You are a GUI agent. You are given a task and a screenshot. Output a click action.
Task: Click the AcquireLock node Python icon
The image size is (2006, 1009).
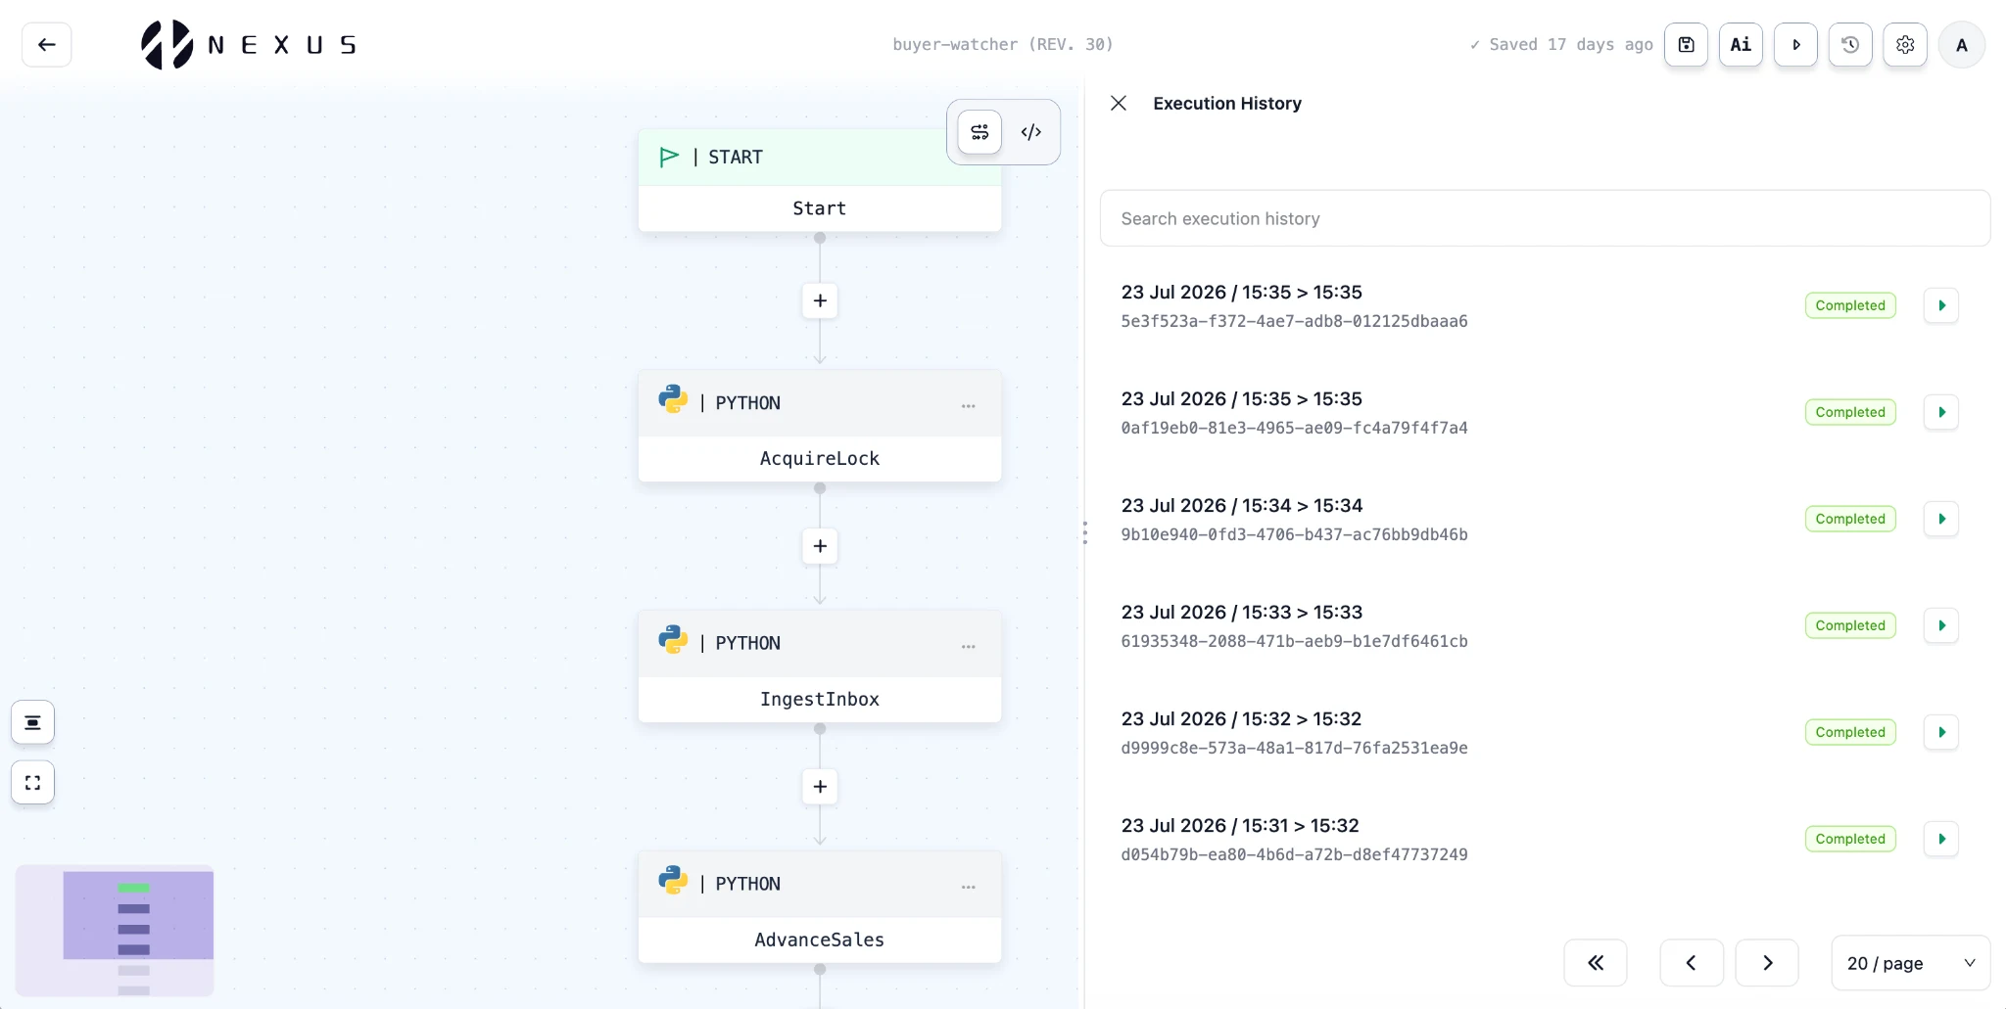click(x=673, y=399)
